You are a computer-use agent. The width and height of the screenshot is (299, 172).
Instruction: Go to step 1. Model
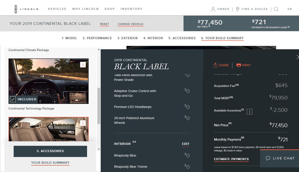(x=70, y=38)
